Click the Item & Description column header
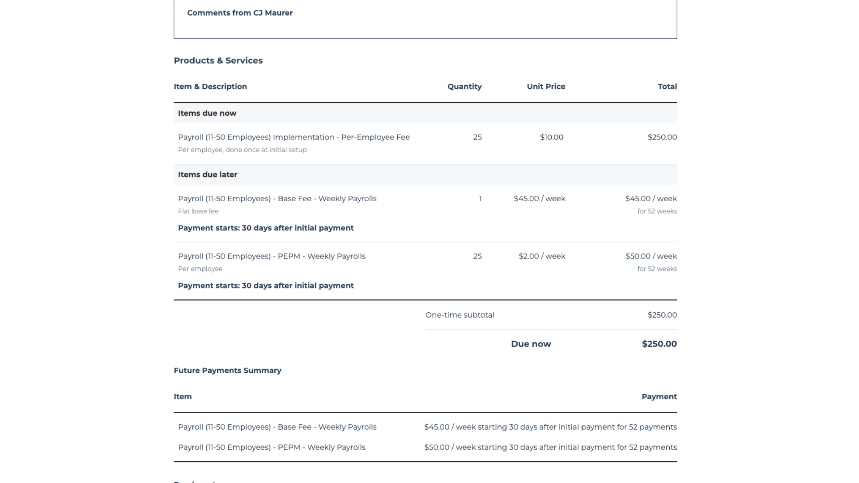859x483 pixels. click(210, 86)
